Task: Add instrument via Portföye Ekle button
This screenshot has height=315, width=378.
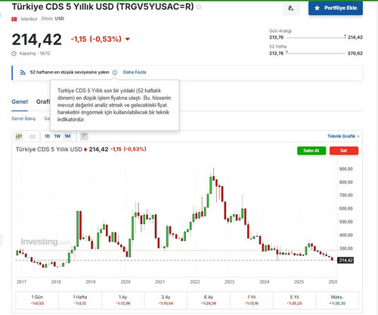Action: 336,8
